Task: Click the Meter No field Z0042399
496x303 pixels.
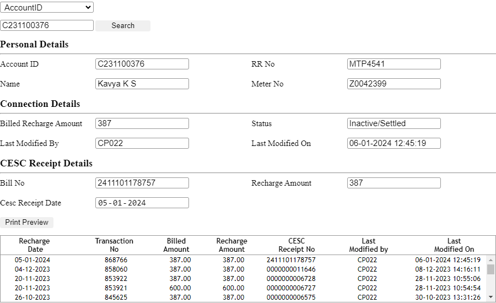Action: [x=394, y=84]
